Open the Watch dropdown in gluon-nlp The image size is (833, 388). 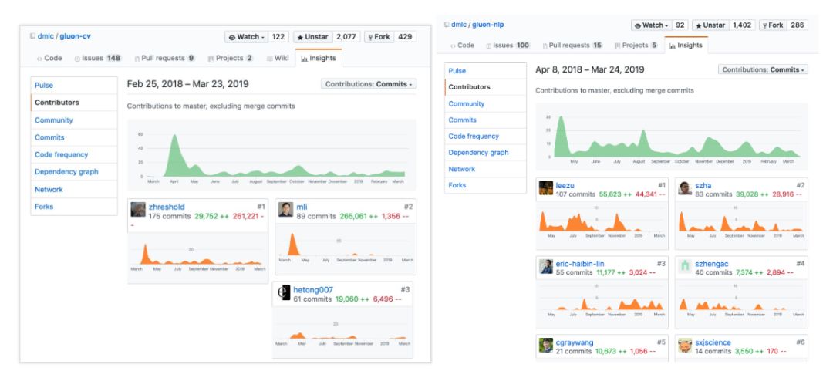pyautogui.click(x=651, y=25)
